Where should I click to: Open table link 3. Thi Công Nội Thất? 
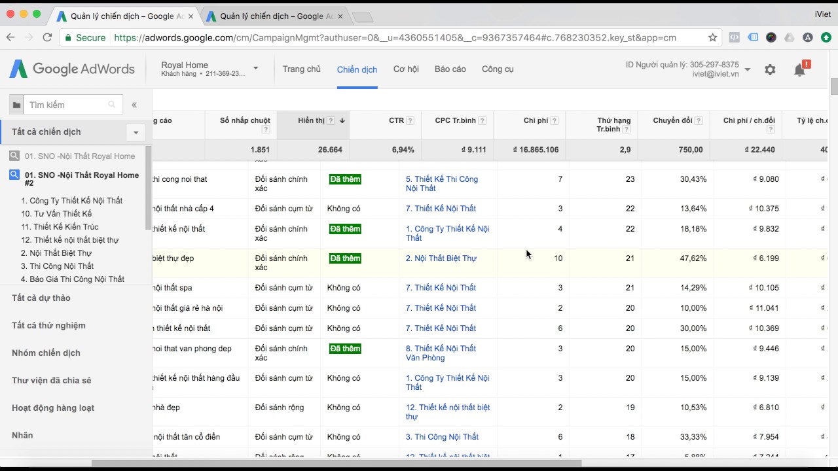(442, 437)
